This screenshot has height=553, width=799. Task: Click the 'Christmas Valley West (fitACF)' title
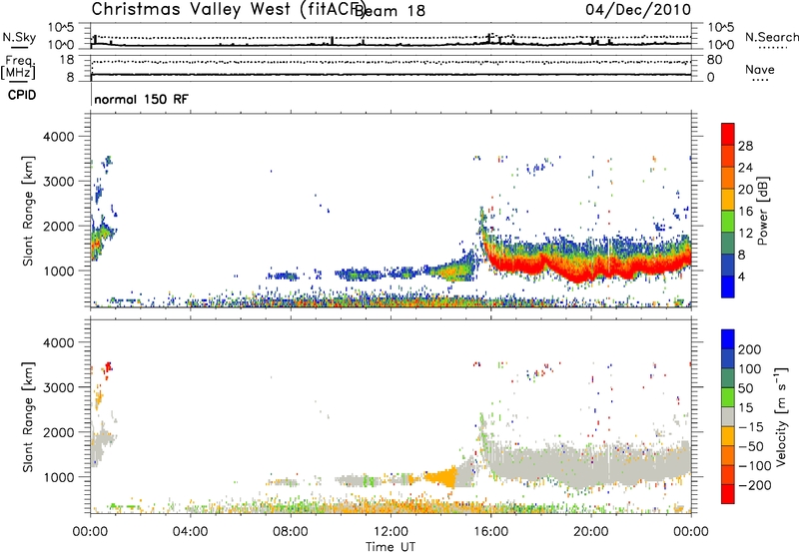pos(228,9)
